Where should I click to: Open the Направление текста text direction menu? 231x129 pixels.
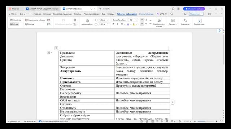[159, 23]
